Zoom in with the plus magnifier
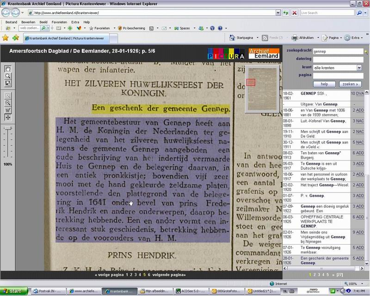This screenshot has height=296, width=370. pos(8,96)
